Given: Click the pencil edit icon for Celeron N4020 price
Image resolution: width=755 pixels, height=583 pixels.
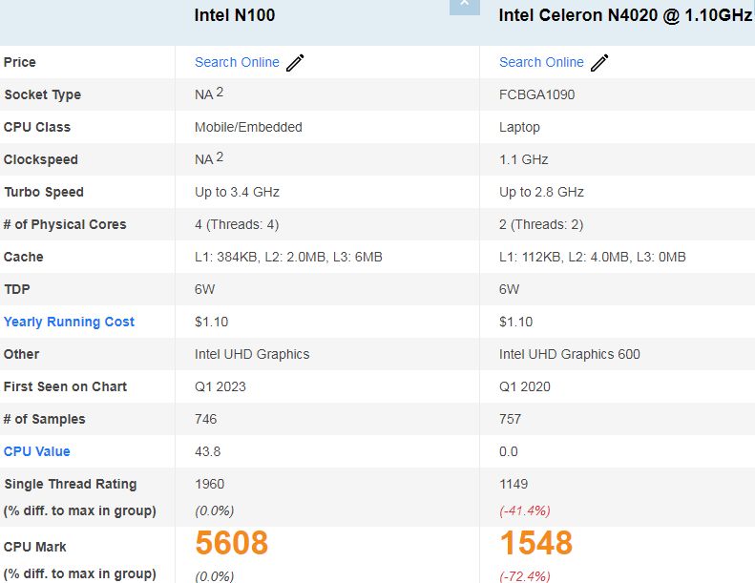Looking at the screenshot, I should coord(599,63).
